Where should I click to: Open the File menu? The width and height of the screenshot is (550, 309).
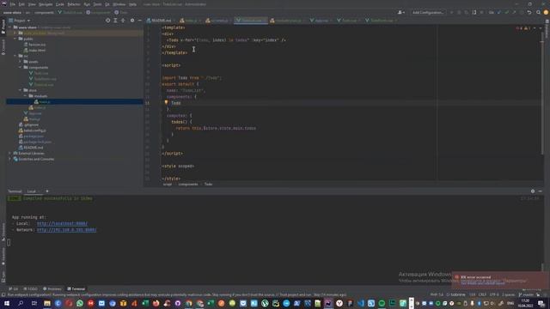coord(13,4)
